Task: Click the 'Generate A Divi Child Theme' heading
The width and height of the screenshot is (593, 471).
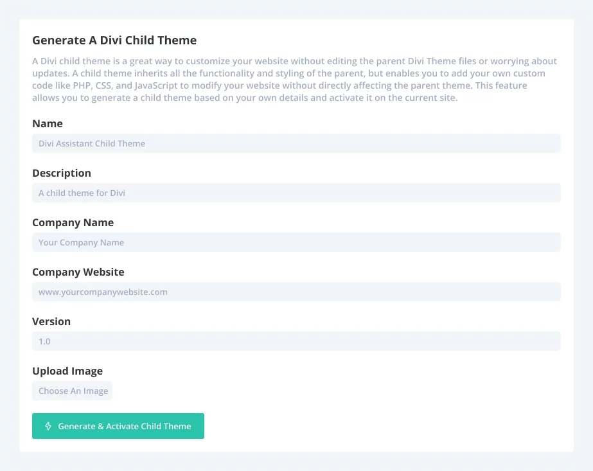Action: 114,40
